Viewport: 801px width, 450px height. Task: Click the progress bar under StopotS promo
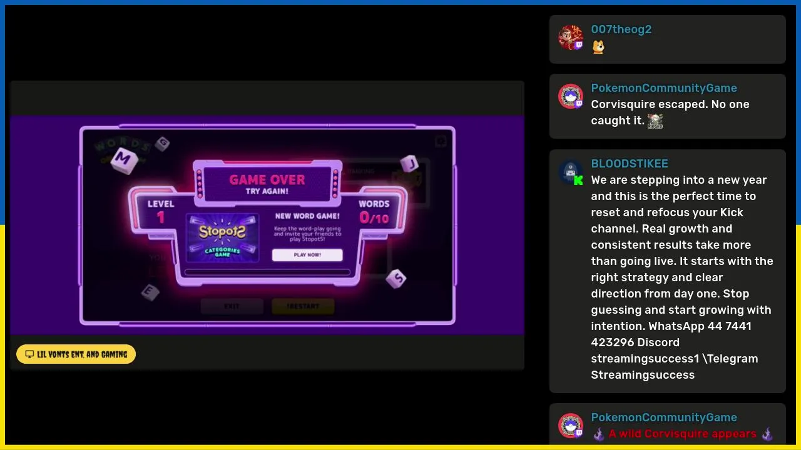267,272
